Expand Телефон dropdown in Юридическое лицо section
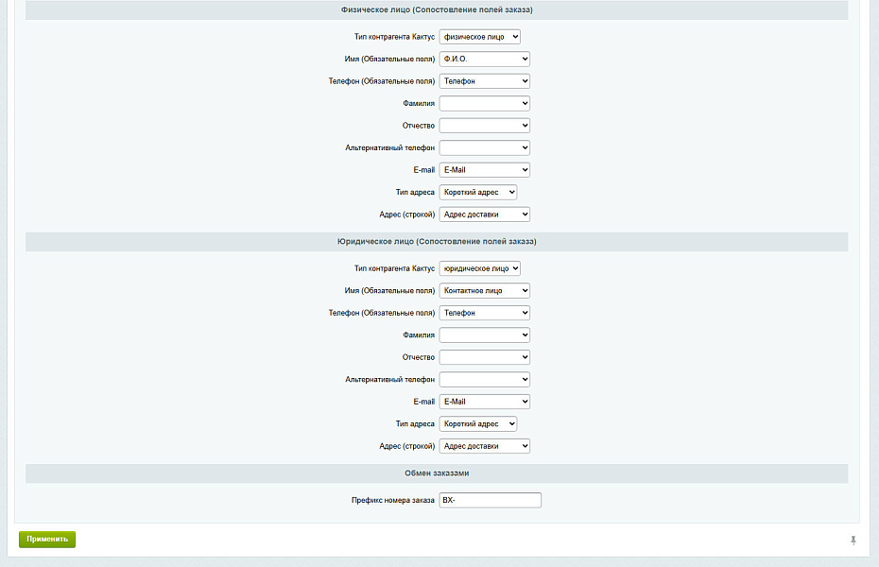 tap(484, 313)
